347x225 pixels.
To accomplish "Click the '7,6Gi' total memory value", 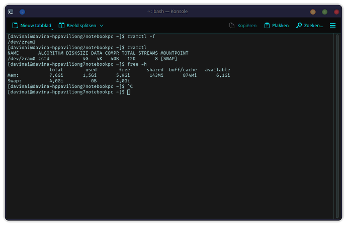I will pyautogui.click(x=56, y=75).
